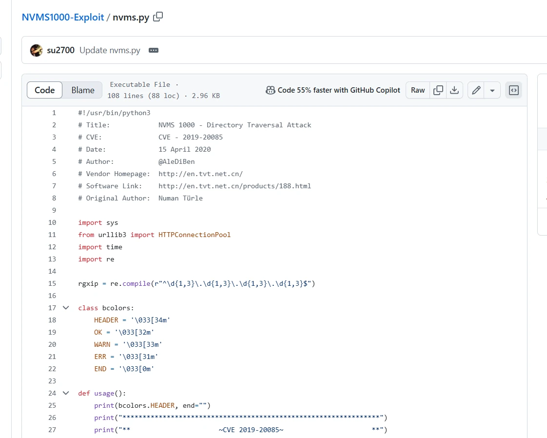Click '15 April 2020' date text
This screenshot has height=438, width=547.
(185, 149)
